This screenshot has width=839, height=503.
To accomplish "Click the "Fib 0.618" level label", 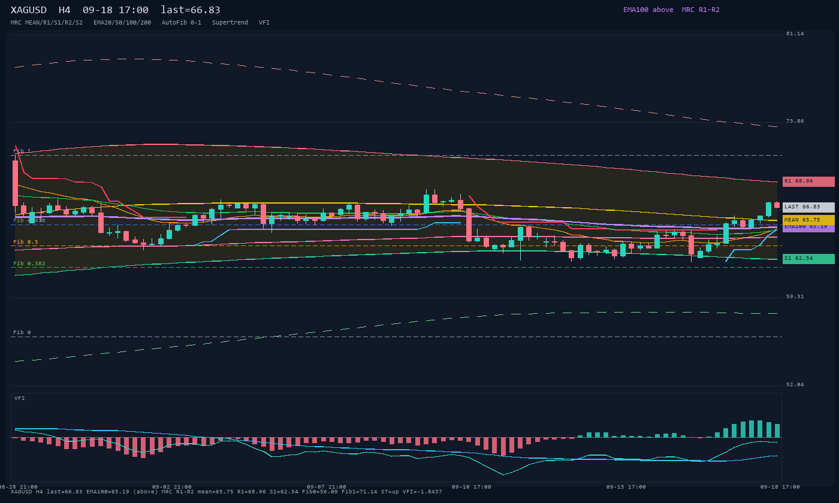I will (29, 220).
